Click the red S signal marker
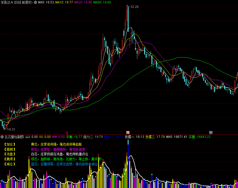The image size is (238, 188). (67, 133)
